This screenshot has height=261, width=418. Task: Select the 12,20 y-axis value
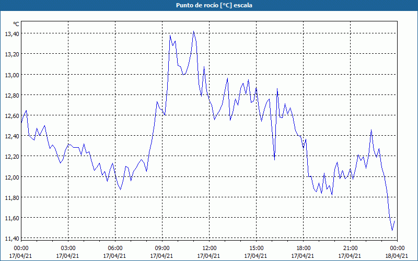click(11, 156)
